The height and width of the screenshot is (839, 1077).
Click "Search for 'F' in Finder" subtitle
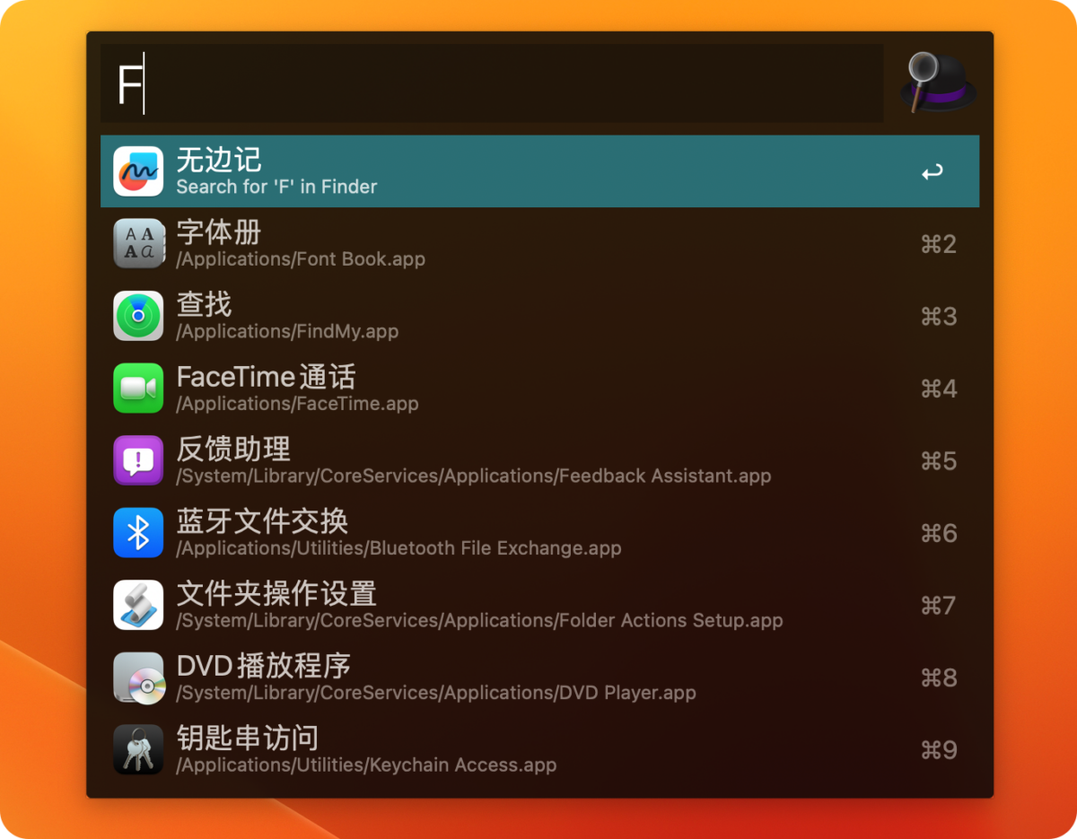276,187
